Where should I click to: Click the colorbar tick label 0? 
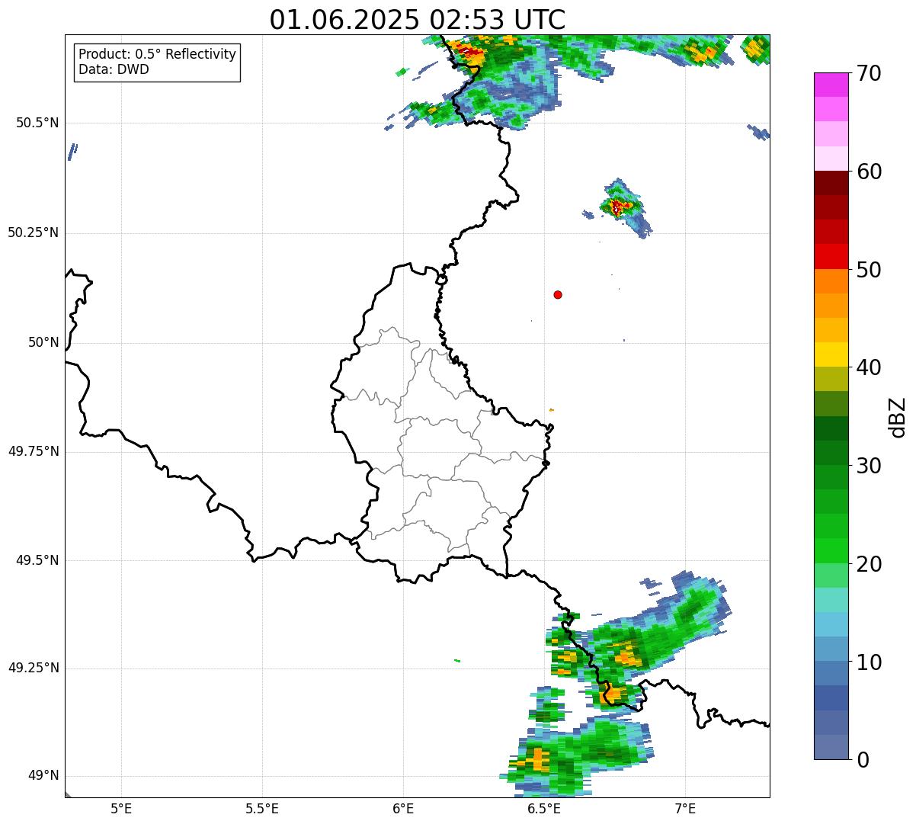(863, 760)
